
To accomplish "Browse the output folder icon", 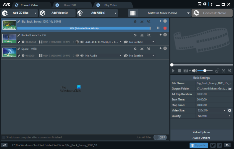I will [x=230, y=89].
